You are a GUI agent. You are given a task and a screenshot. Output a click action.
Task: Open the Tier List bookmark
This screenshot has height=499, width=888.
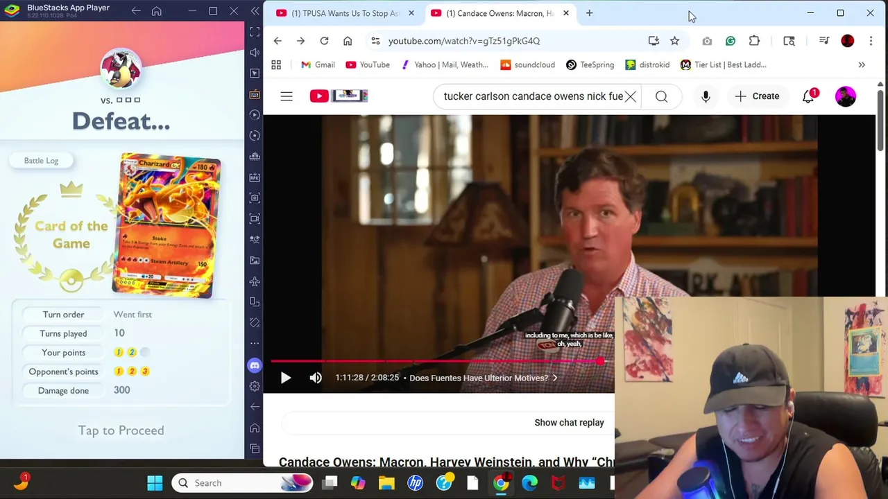[724, 65]
